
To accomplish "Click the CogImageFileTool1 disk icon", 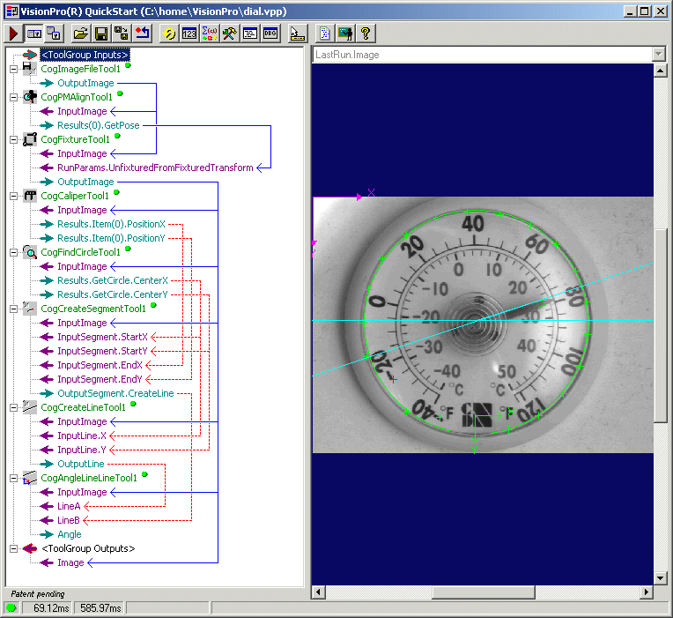I will [30, 69].
